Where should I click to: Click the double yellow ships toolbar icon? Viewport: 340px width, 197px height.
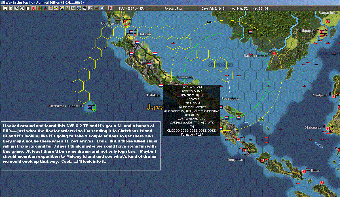62,8
